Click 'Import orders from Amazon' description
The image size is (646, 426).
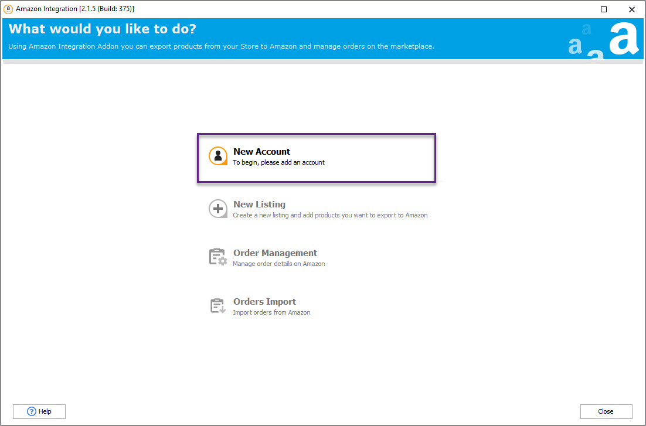271,312
